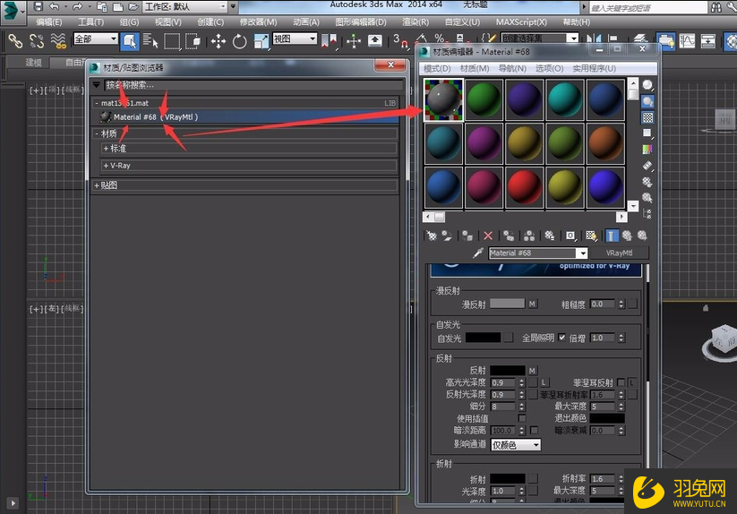Click map slot button beside 反射光泽度
Image resolution: width=737 pixels, height=514 pixels.
533,394
